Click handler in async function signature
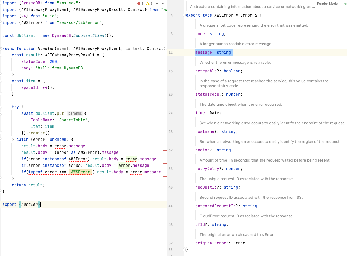This screenshot has width=347, height=256. coord(46,48)
